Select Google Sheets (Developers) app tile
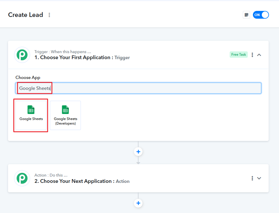Viewport: 279px width, 213px height. point(65,115)
